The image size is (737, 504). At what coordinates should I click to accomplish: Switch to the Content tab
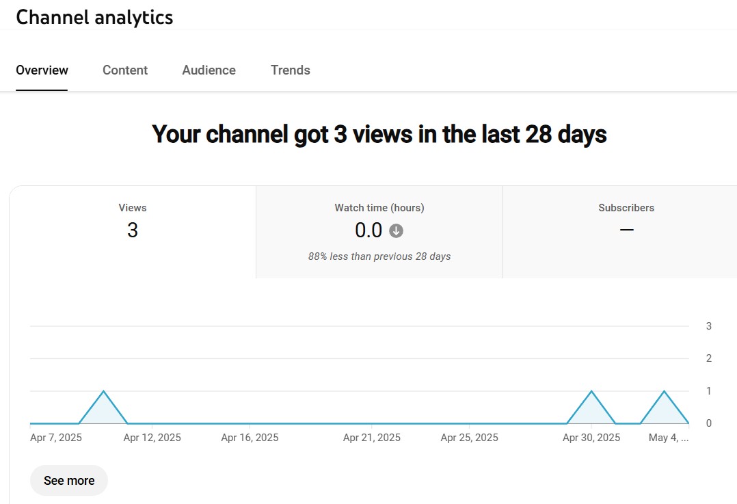[x=125, y=70]
